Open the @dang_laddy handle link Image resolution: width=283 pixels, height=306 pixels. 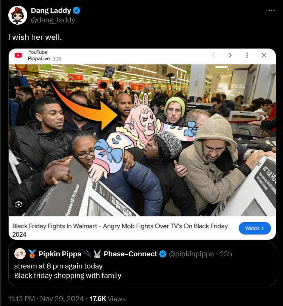point(53,20)
